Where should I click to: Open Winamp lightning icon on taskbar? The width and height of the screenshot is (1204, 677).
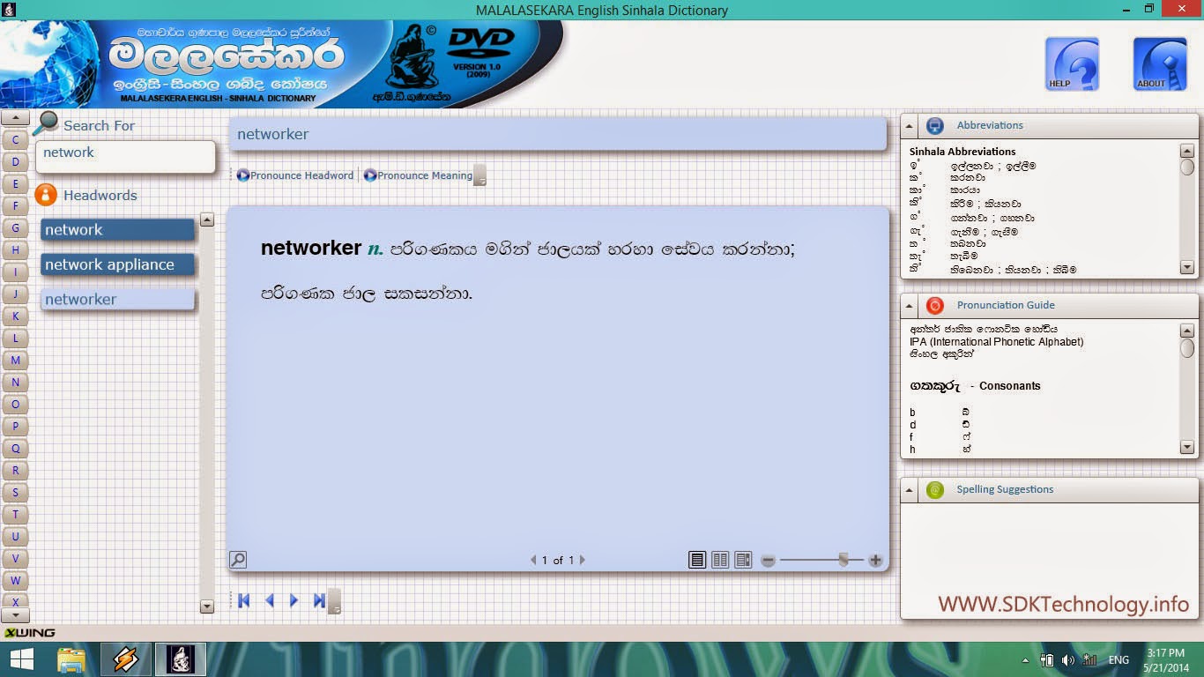click(126, 659)
